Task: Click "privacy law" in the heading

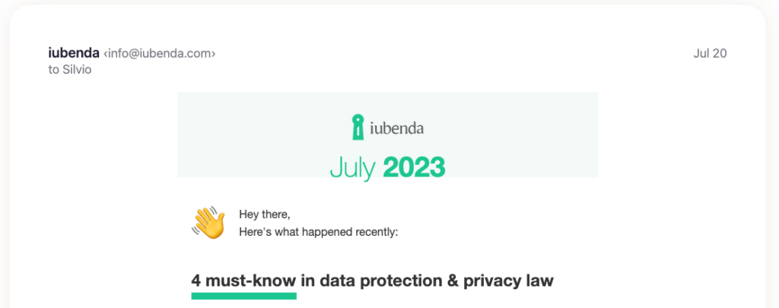Action: 509,280
